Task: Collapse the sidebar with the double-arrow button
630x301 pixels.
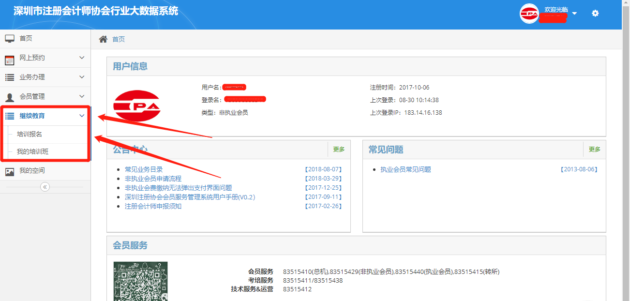Action: [45, 187]
